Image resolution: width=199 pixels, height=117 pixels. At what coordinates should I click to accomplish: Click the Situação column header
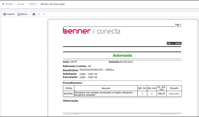tap(174, 88)
